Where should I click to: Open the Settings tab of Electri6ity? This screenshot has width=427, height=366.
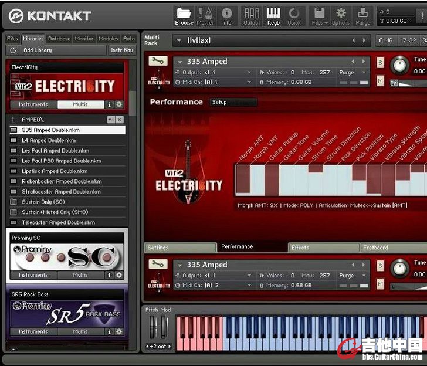[180, 248]
